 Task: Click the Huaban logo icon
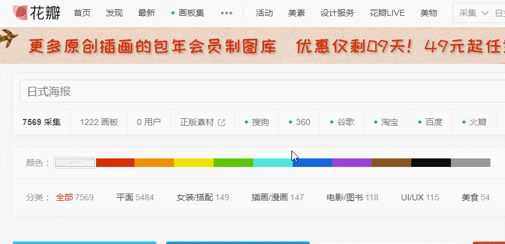pos(21,12)
